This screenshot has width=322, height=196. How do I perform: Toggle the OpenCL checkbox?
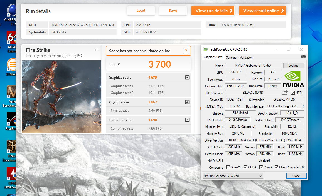(x=228, y=167)
